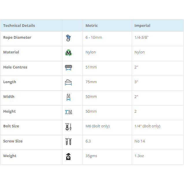Viewport: 184px width, 184px height.
Task: Click the length measurement icon
Action: (x=68, y=82)
